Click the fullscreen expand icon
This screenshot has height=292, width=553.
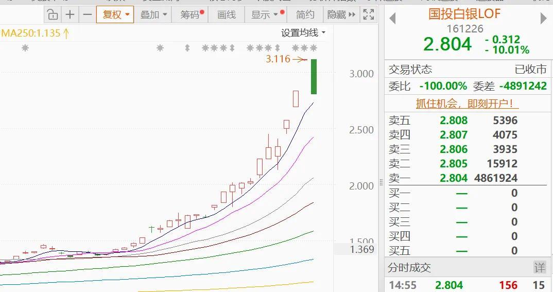368,14
